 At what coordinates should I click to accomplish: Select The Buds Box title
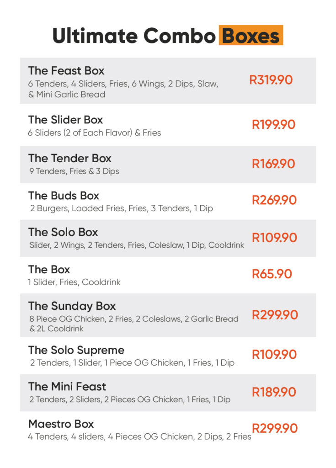64,196
